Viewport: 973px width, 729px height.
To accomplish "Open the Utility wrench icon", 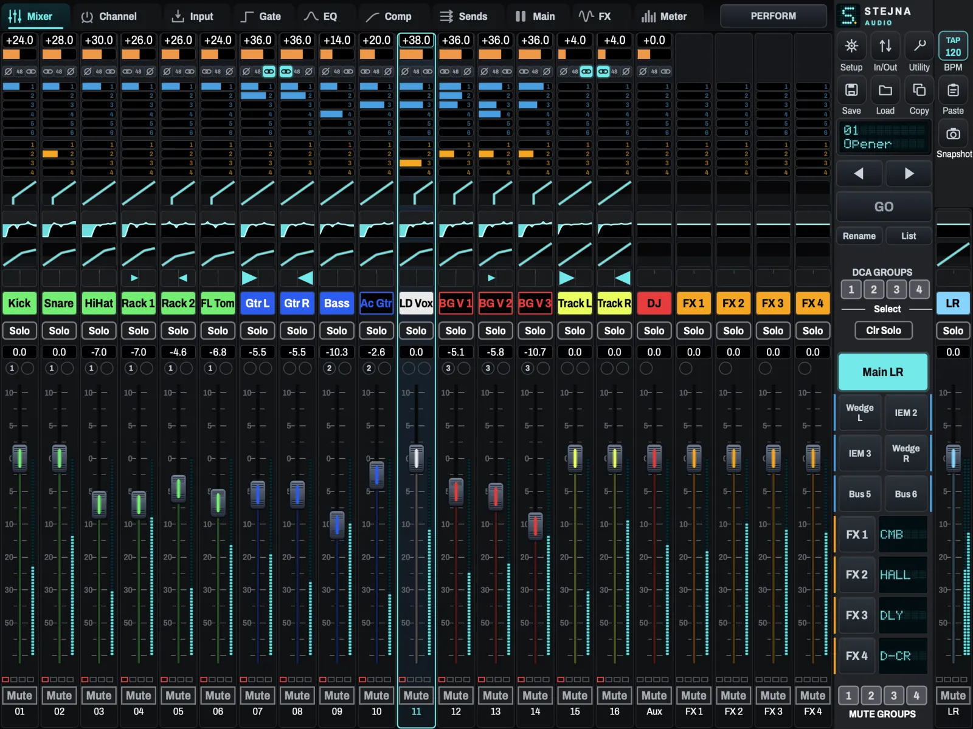I will [919, 46].
